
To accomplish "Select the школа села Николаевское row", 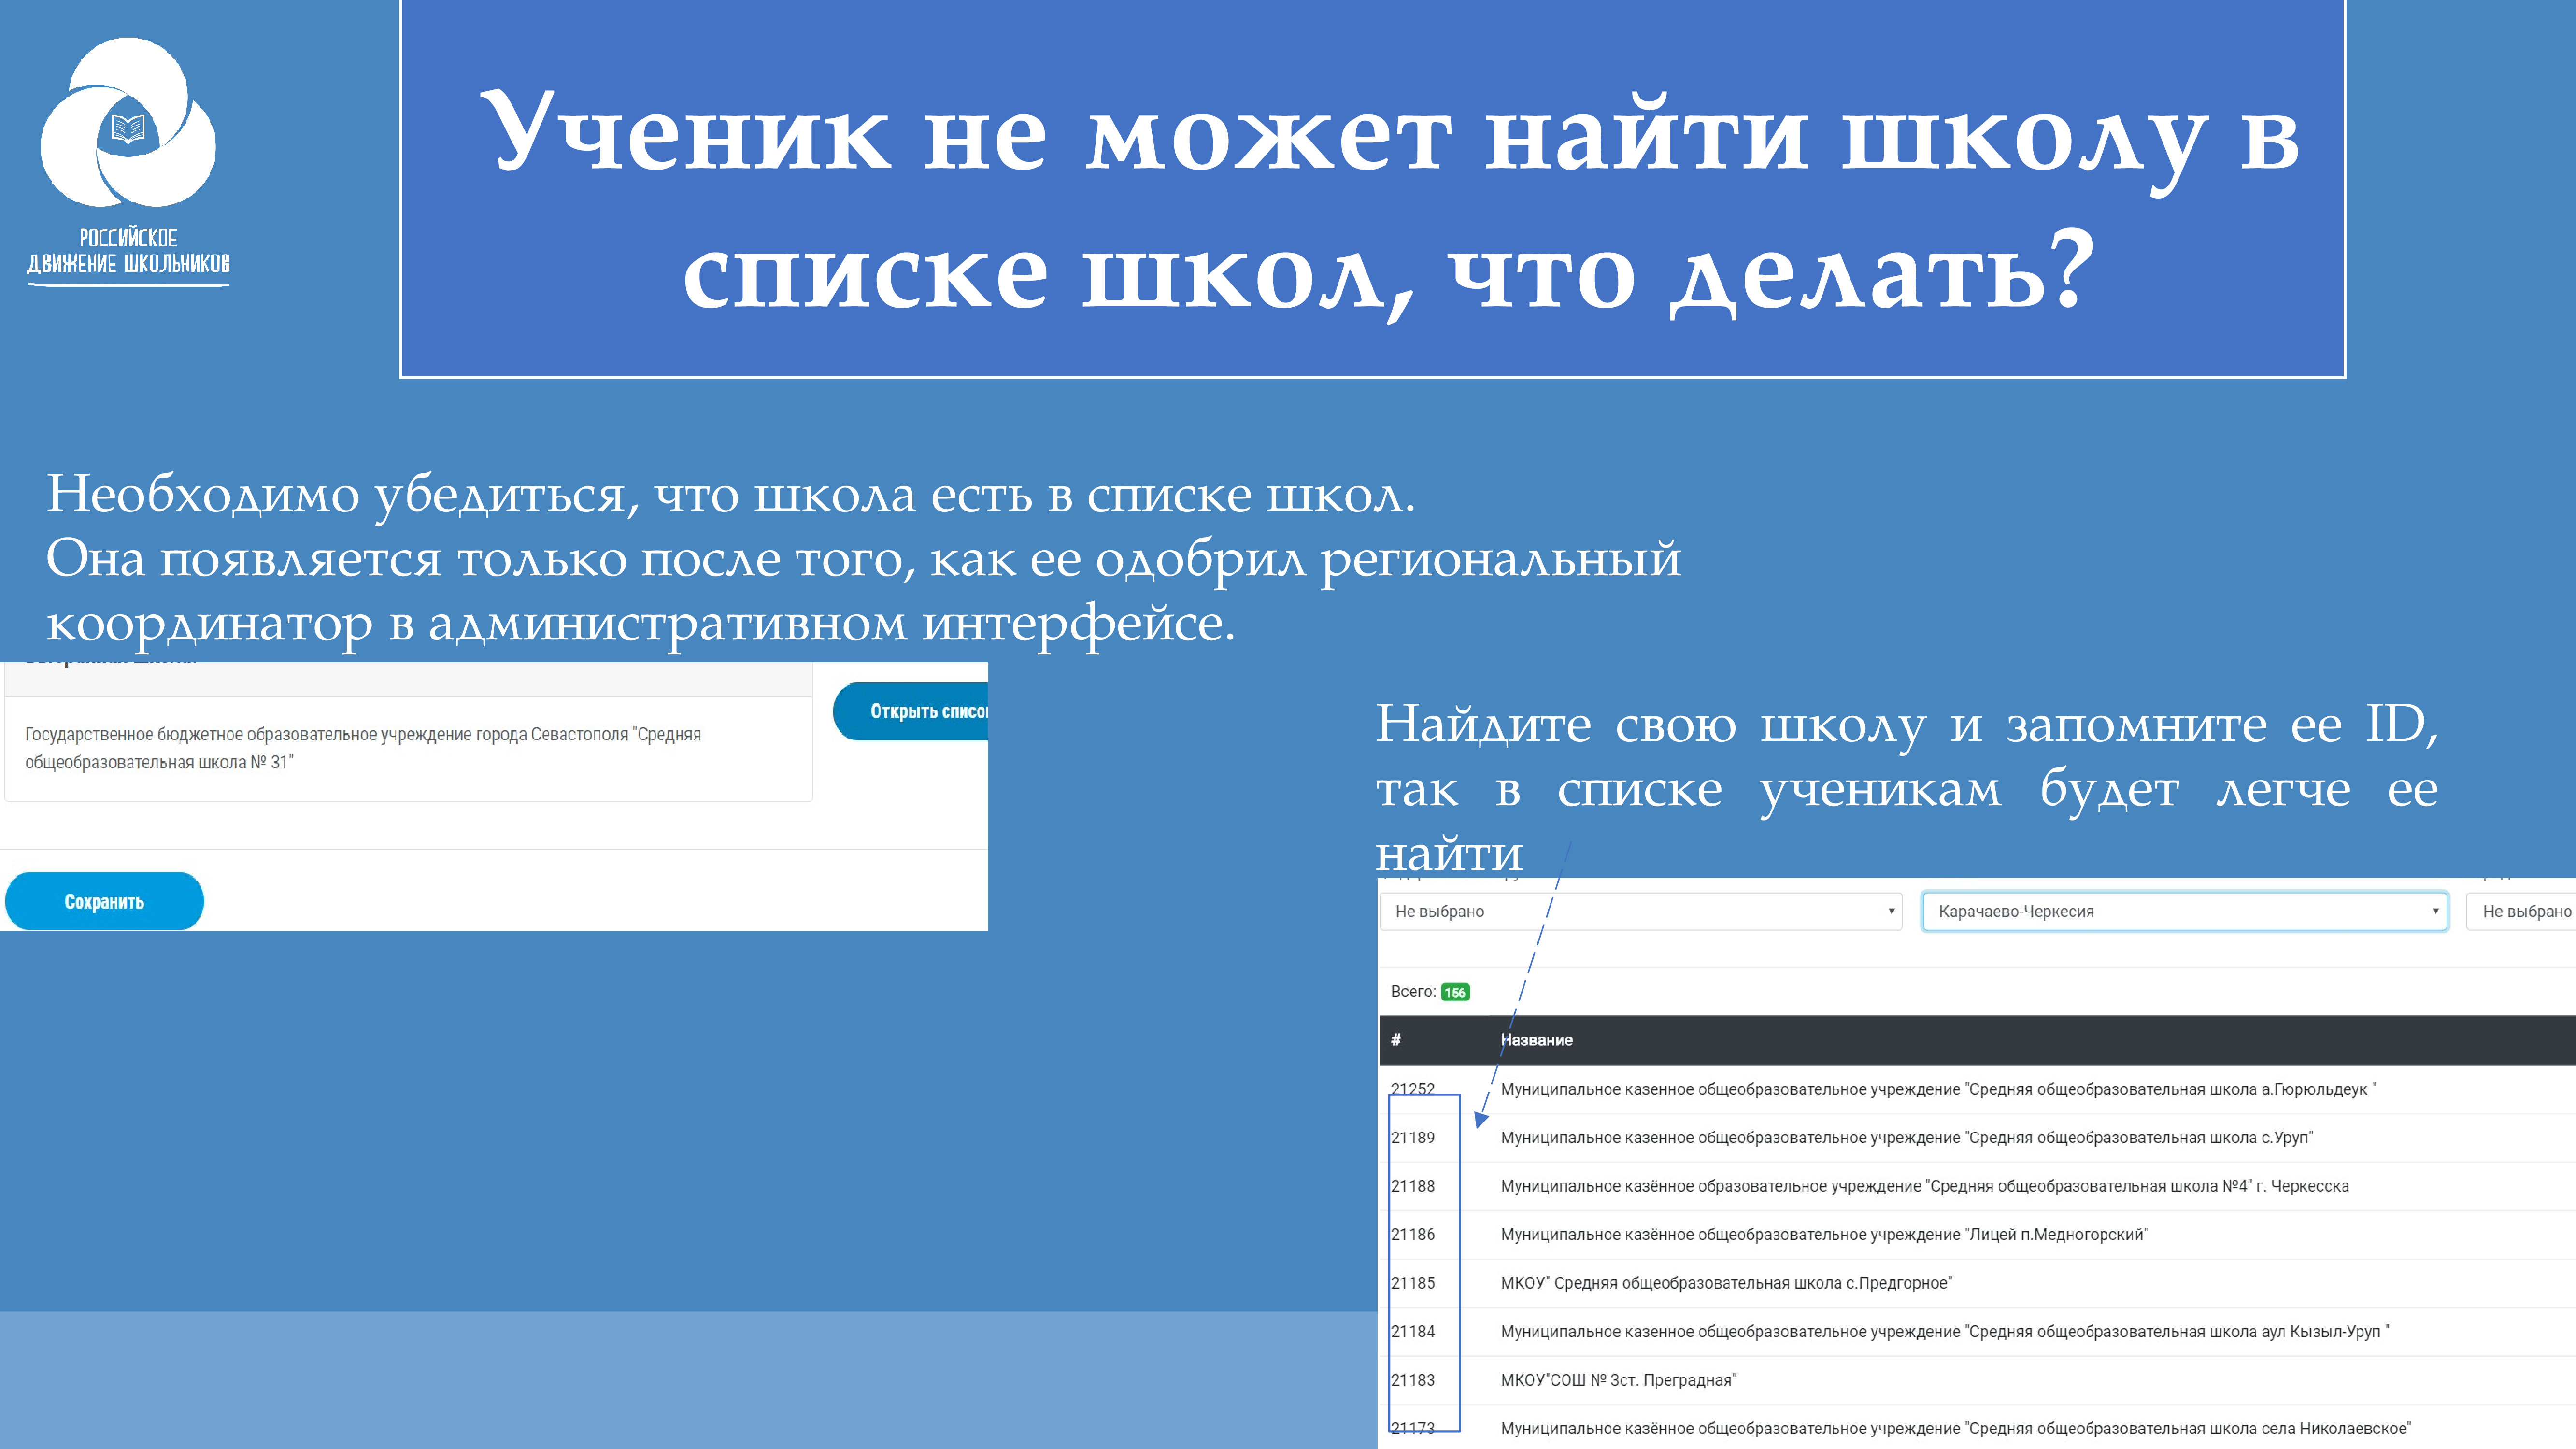I will point(1955,1428).
